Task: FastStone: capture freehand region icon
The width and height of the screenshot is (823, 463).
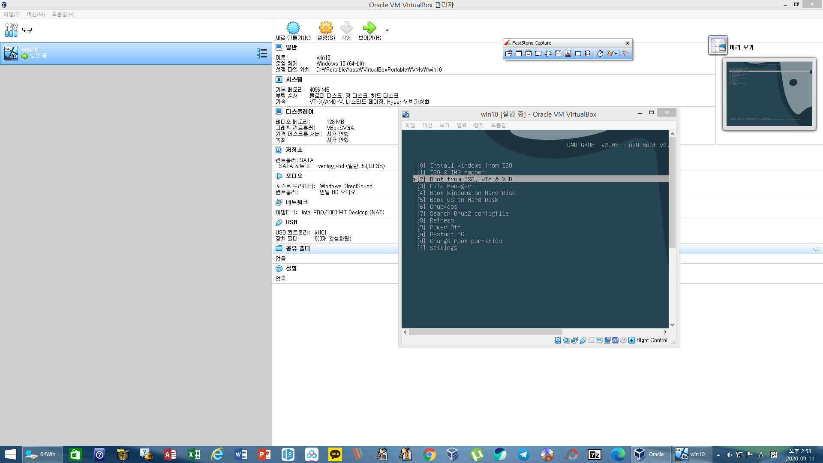Action: (x=548, y=54)
